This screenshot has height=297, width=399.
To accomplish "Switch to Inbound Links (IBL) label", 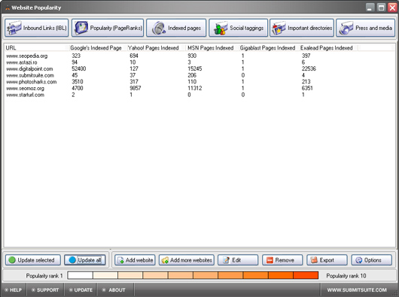I will point(44,28).
